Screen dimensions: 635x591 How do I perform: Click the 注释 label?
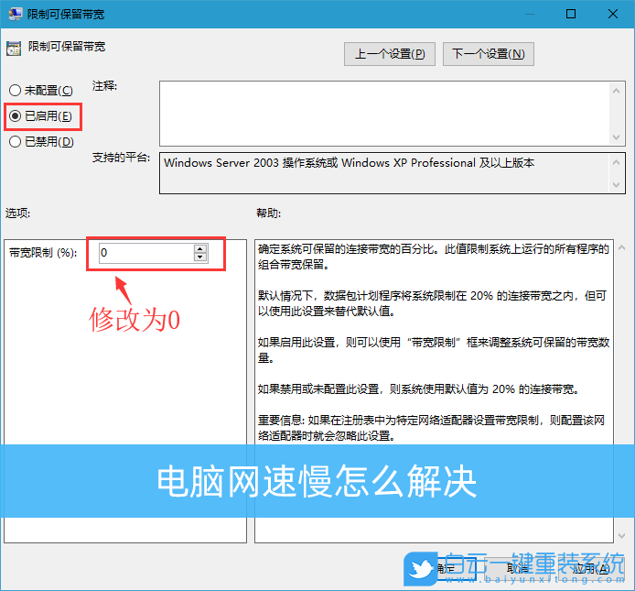coord(104,86)
